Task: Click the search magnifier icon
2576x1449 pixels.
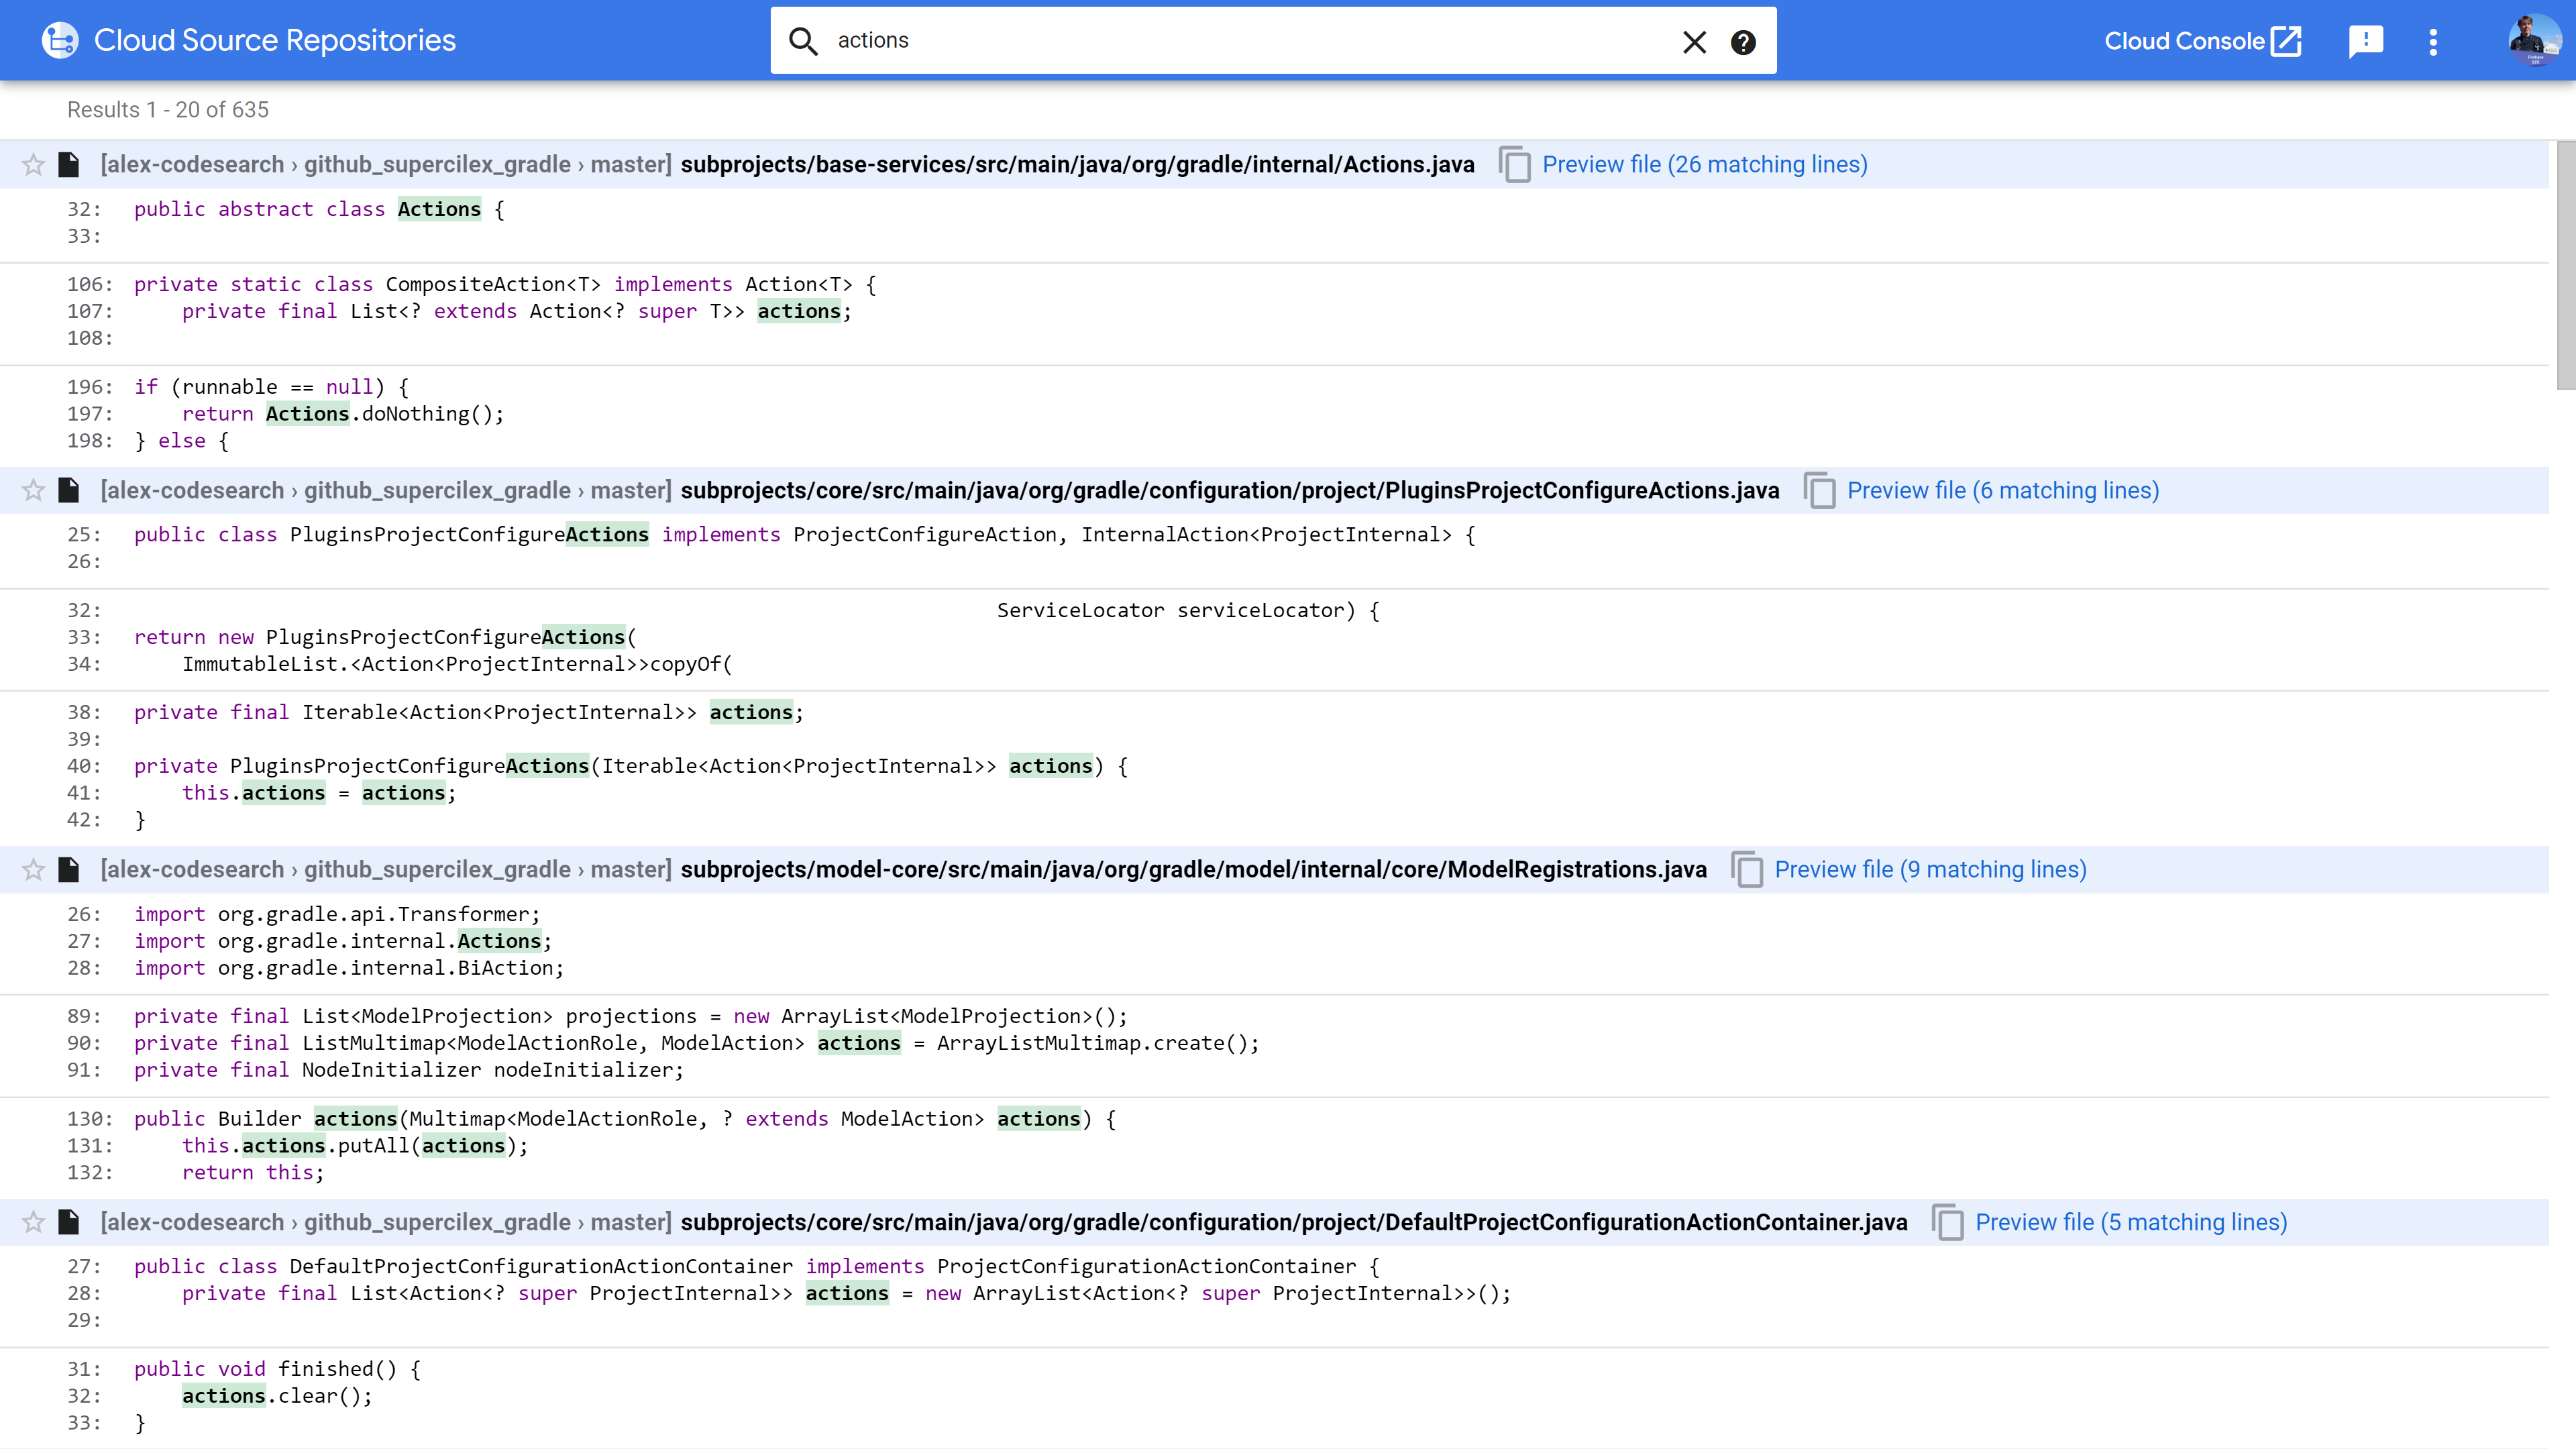Action: pos(803,41)
